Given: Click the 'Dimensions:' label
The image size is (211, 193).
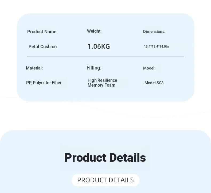Looking at the screenshot, I should click(x=154, y=32).
